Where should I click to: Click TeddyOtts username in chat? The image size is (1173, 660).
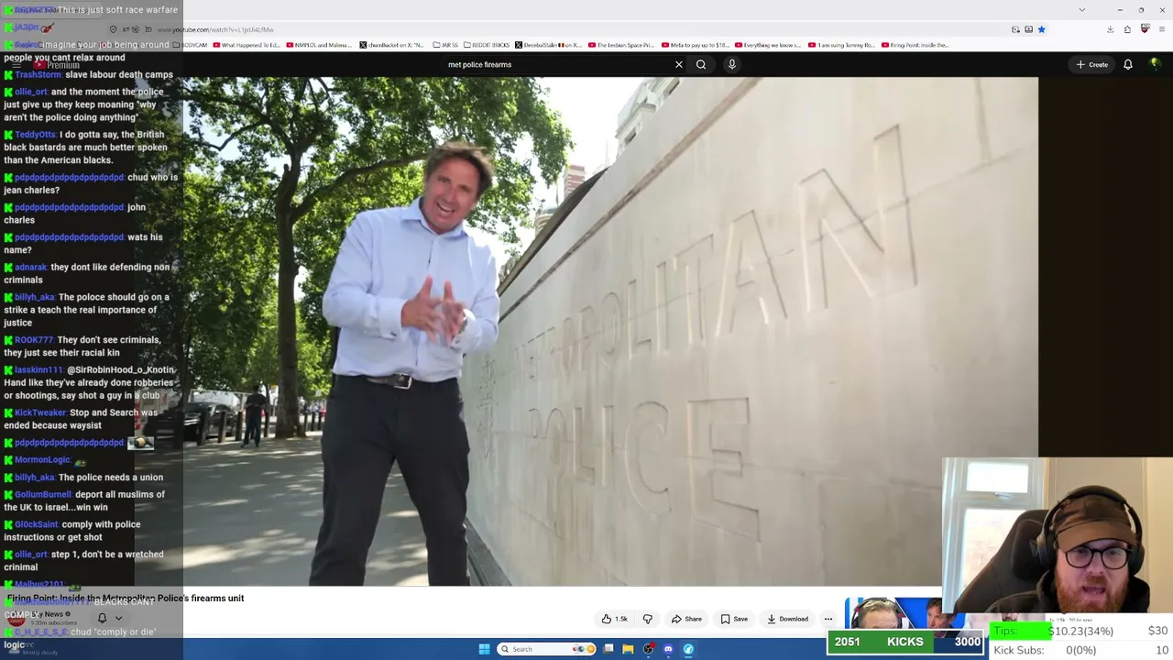[35, 135]
